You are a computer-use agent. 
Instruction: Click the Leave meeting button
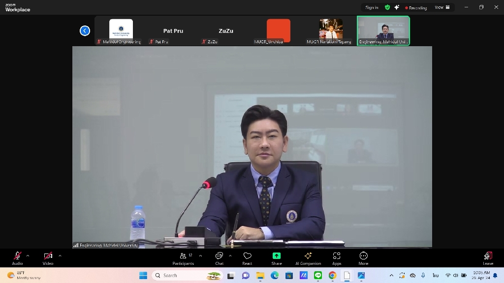click(x=488, y=258)
